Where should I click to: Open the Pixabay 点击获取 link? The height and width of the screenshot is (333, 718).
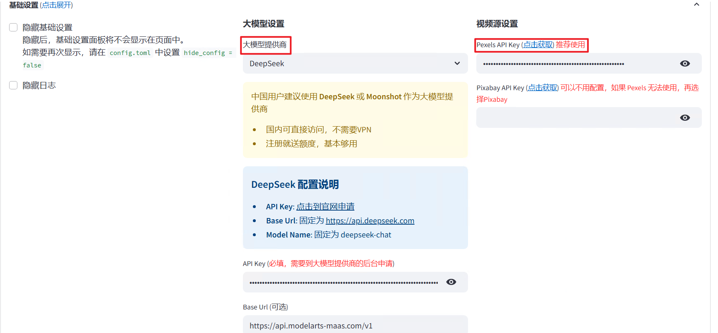pyautogui.click(x=542, y=88)
